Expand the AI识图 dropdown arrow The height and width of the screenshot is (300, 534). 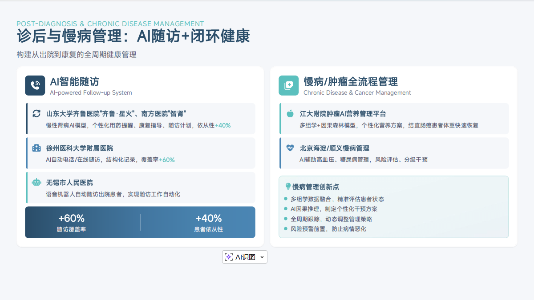pyautogui.click(x=262, y=257)
